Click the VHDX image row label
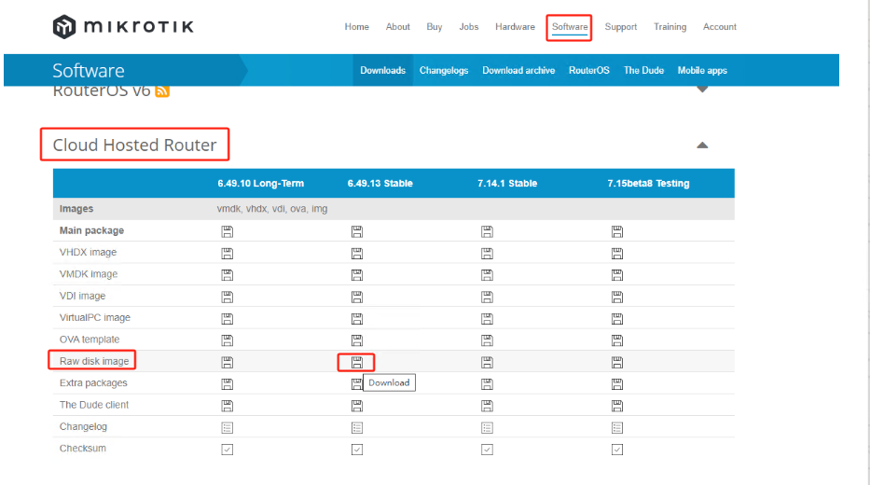Screen dimensions: 870x485 [x=88, y=253]
